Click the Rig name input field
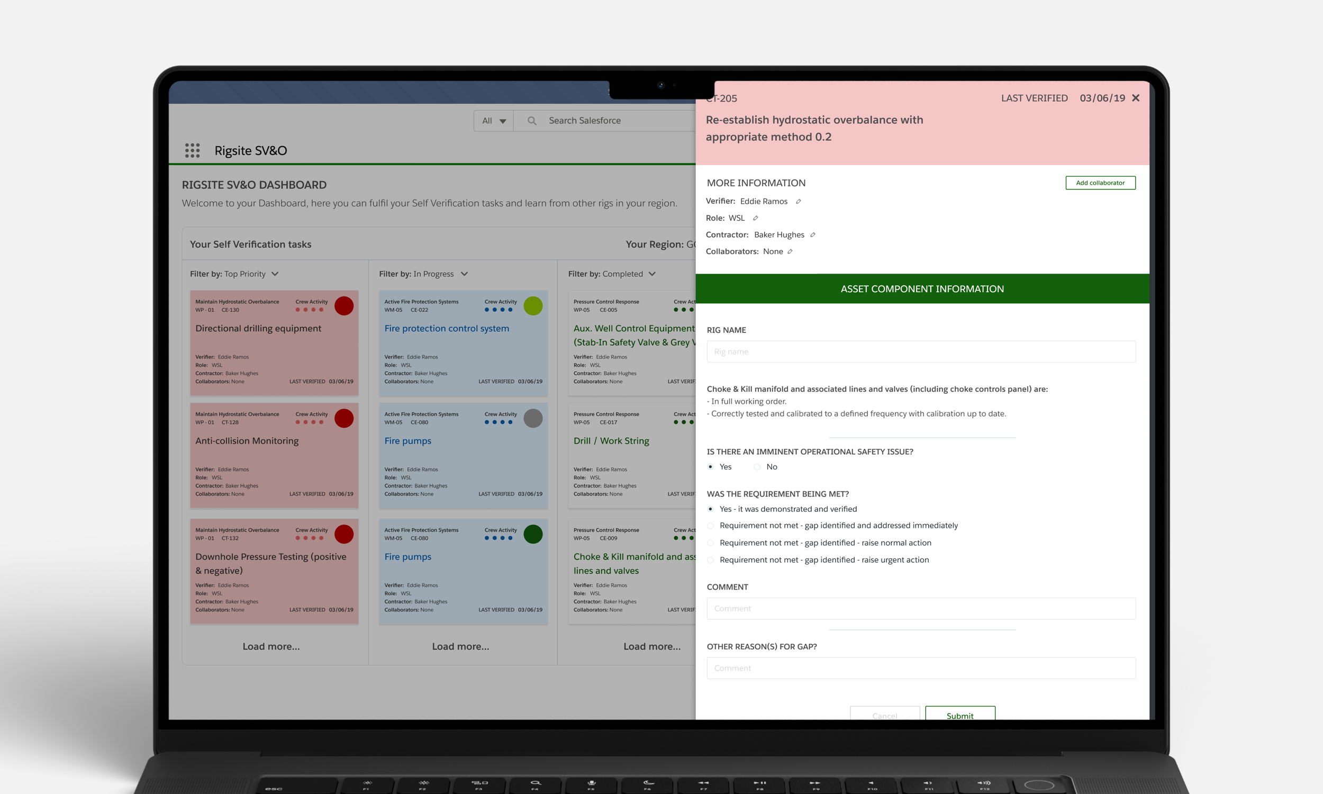The width and height of the screenshot is (1323, 794). coord(921,352)
